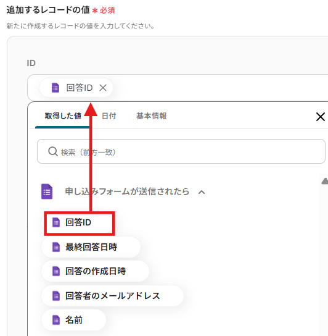The width and height of the screenshot is (328, 336).
Task: Select the 回答の作成日時 value chip
Action: click(x=95, y=271)
